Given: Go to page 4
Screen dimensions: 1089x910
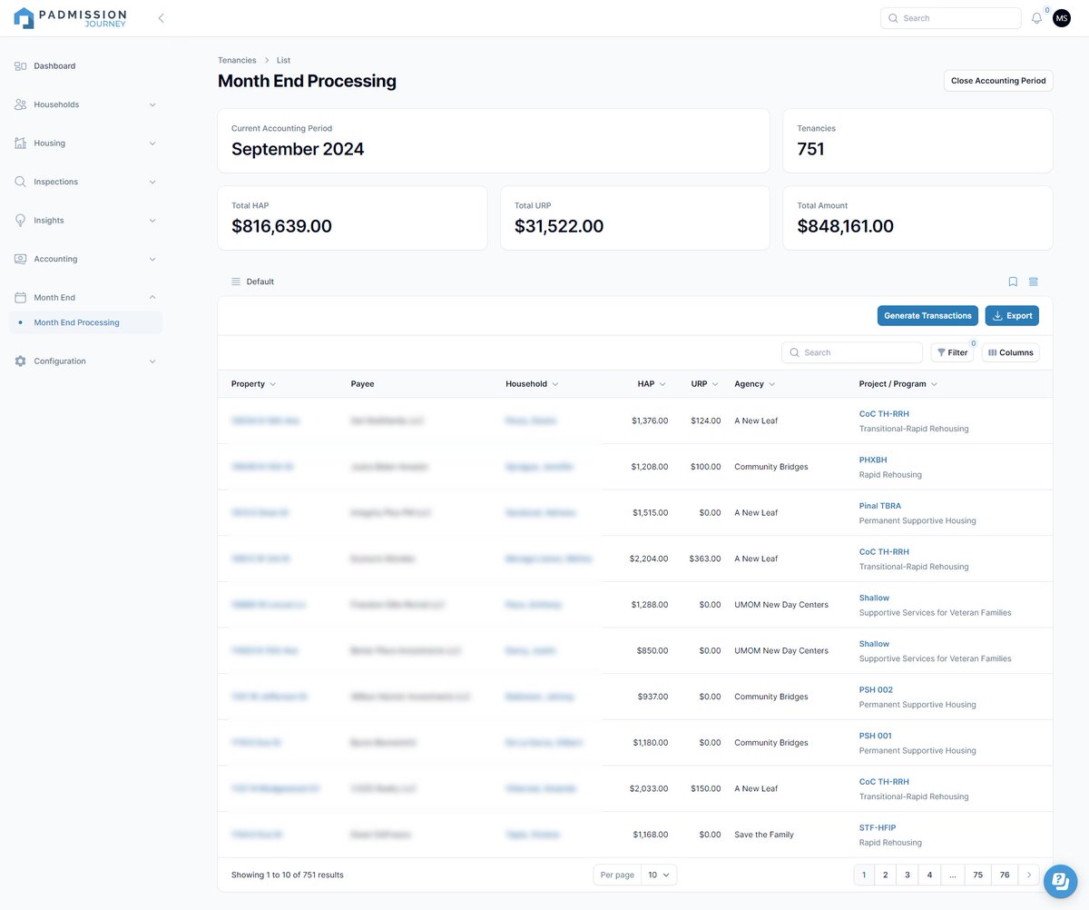Looking at the screenshot, I should click(x=929, y=875).
